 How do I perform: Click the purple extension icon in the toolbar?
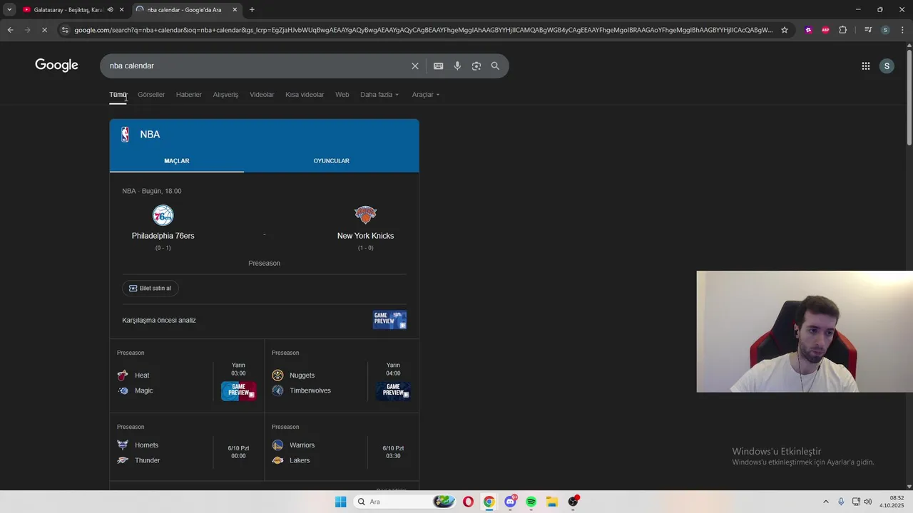[x=808, y=30]
